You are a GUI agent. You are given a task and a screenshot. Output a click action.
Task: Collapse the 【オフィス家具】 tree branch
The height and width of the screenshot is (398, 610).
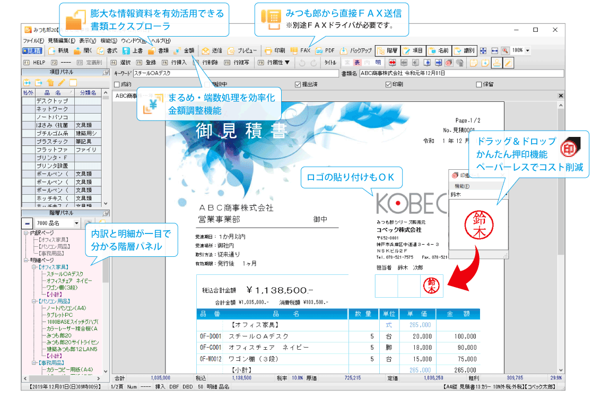(33, 267)
